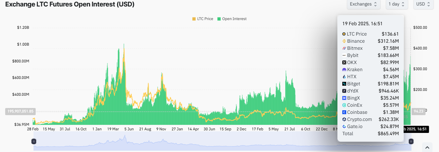Click the Kraken value $4.56M
The height and width of the screenshot is (152, 439).
(391, 70)
